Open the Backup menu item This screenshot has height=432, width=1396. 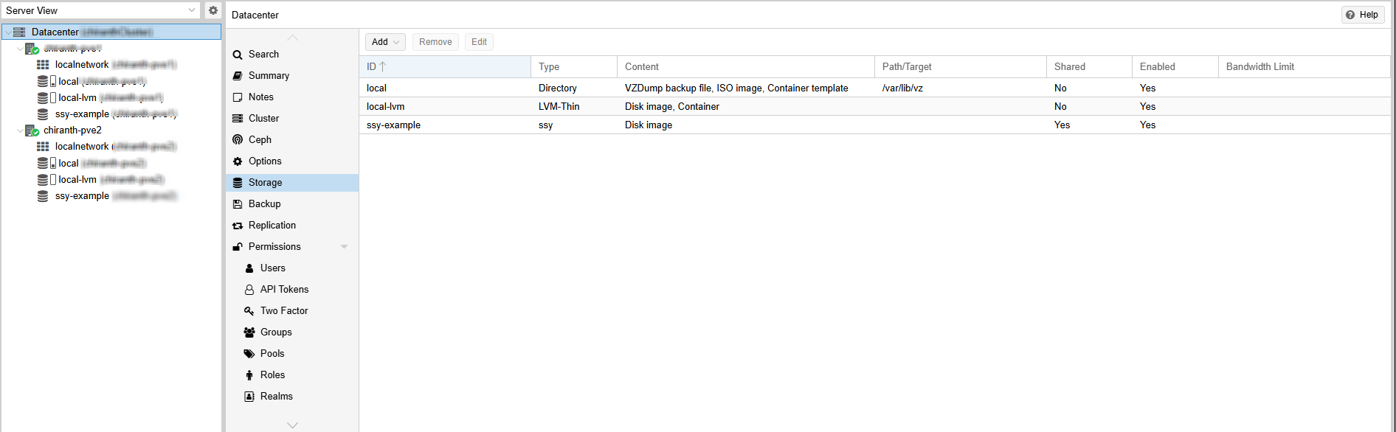click(264, 204)
